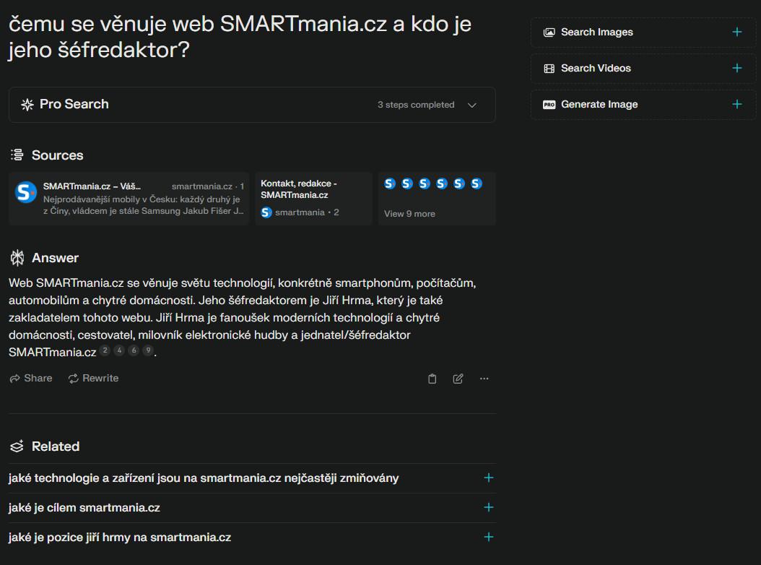Screen dimensions: 761x565
Task: Click the plus icon beside Search Images
Action: [736, 32]
